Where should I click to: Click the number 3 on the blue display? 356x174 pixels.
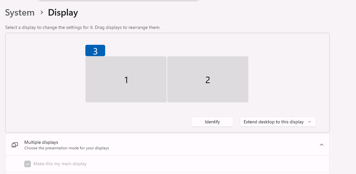(95, 51)
